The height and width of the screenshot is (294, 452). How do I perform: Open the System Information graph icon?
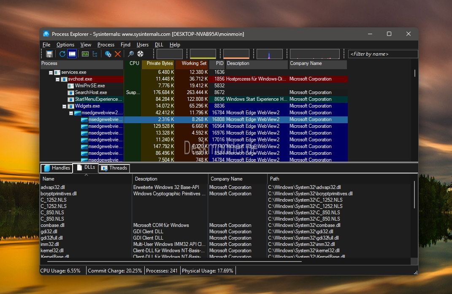[85, 54]
